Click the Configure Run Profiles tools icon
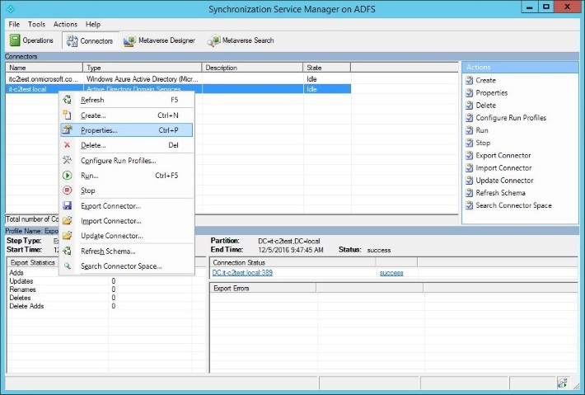The width and height of the screenshot is (585, 395). pyautogui.click(x=68, y=160)
